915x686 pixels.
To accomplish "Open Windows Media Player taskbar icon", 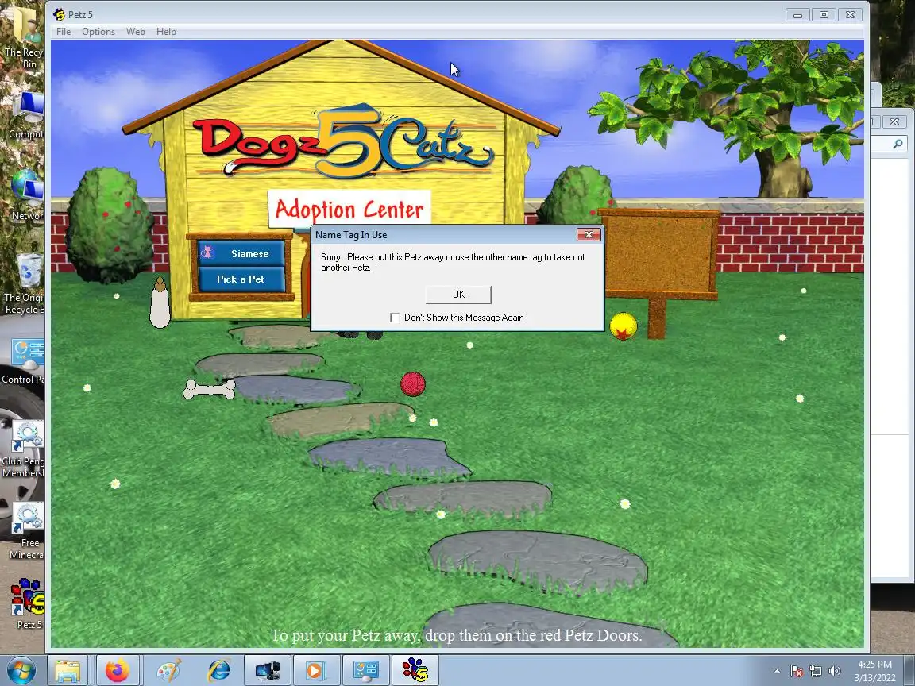I will point(315,671).
